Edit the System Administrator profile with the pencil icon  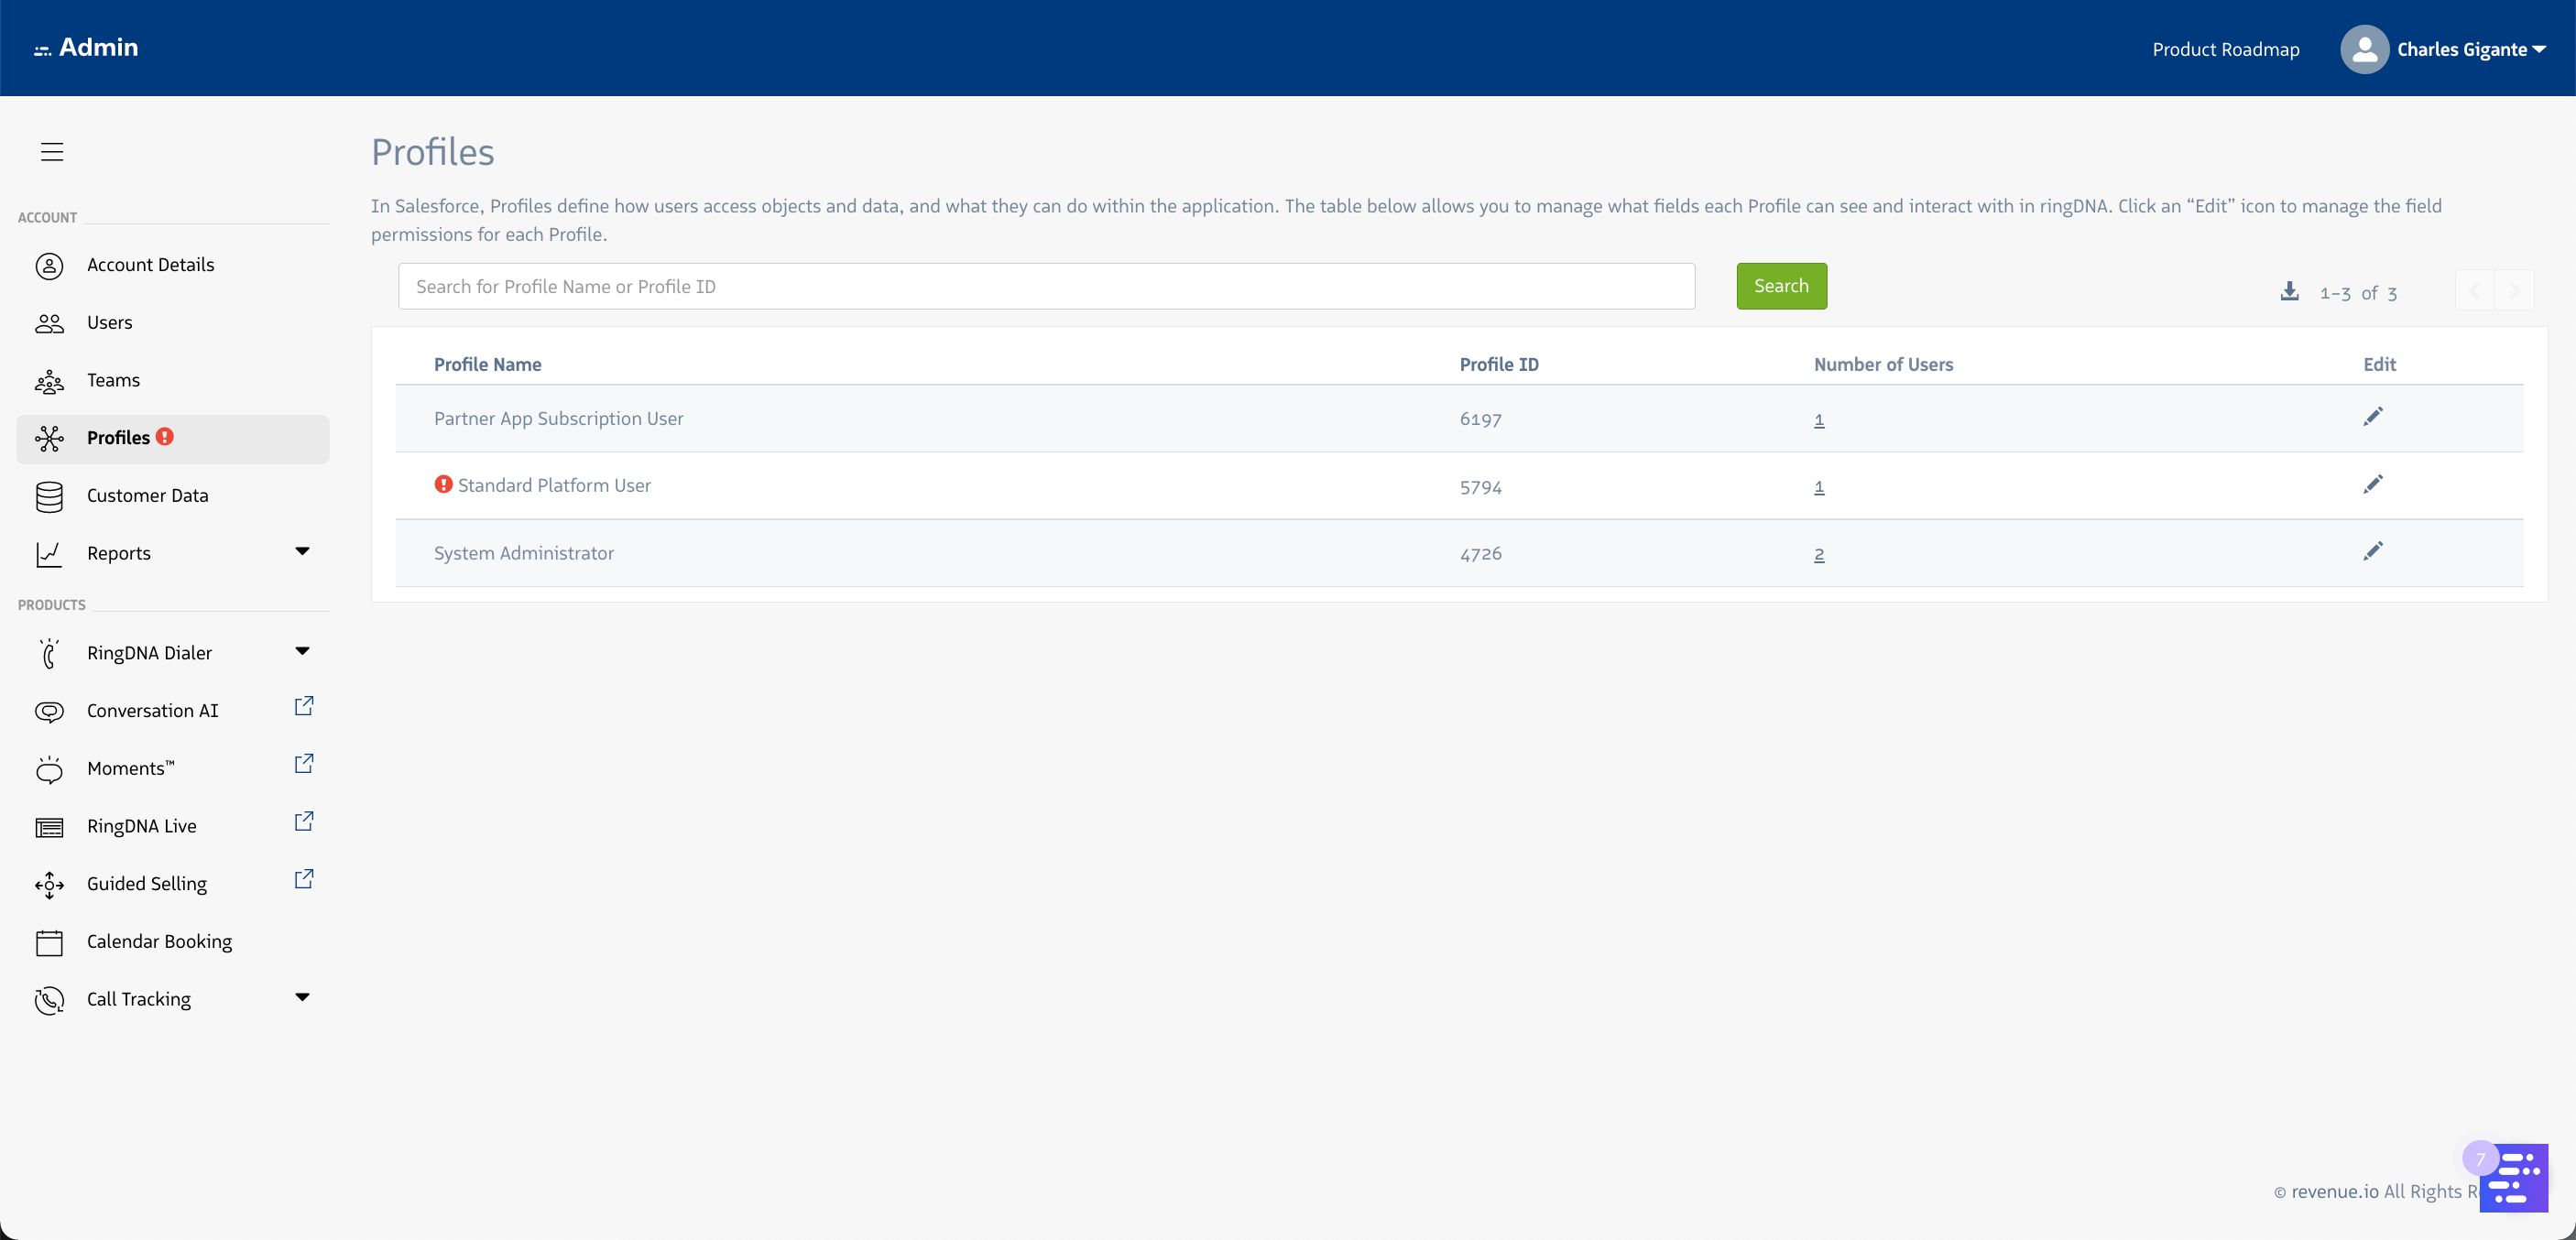[2374, 551]
